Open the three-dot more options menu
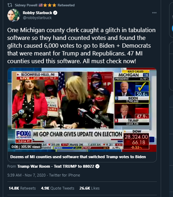Image resolution: width=173 pixels, height=197 pixels. (154, 13)
